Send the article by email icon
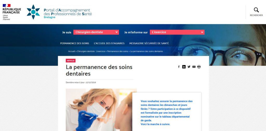 194,67
